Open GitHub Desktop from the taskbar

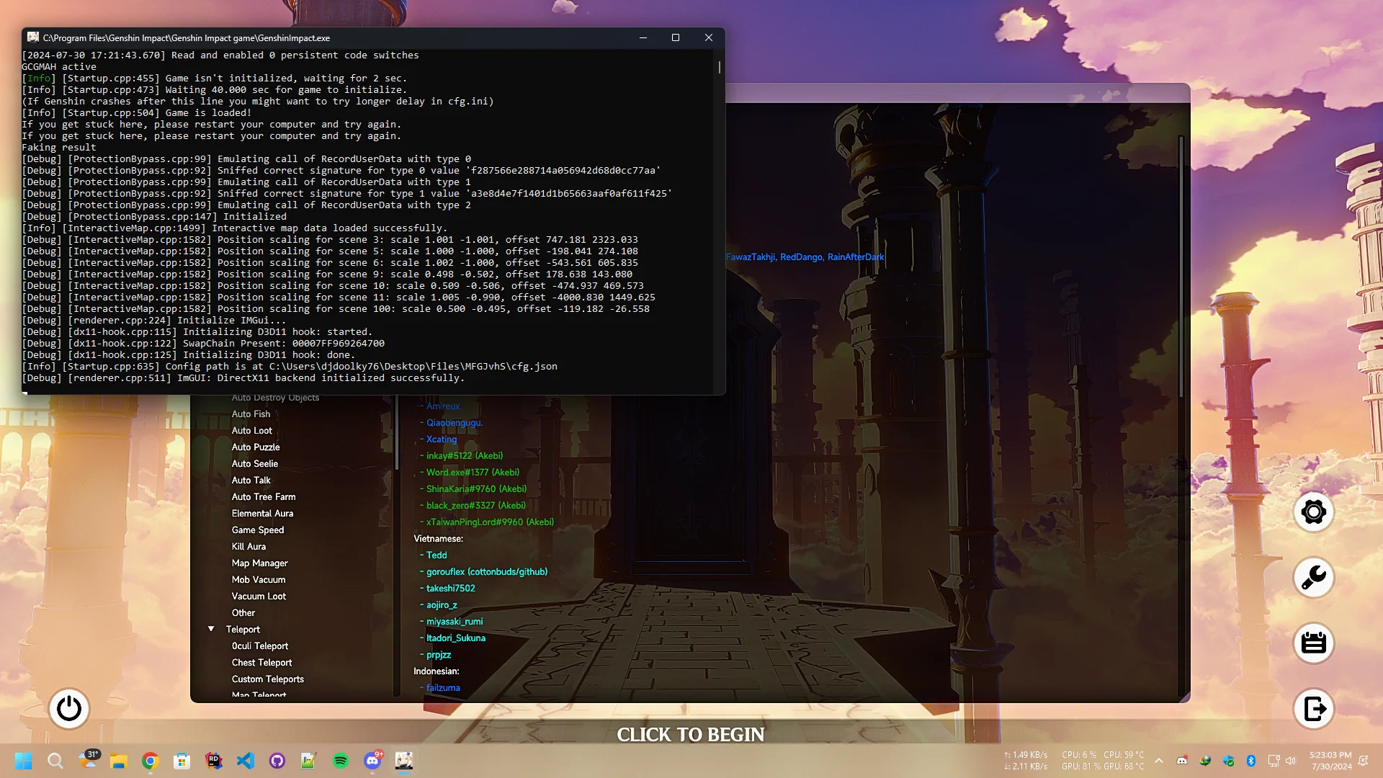click(x=277, y=761)
